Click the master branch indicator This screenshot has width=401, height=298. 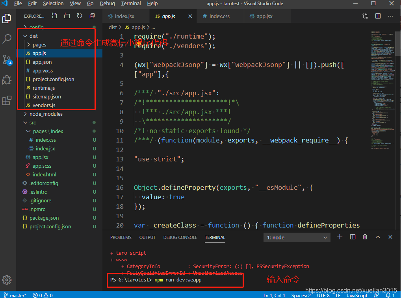coord(15,295)
